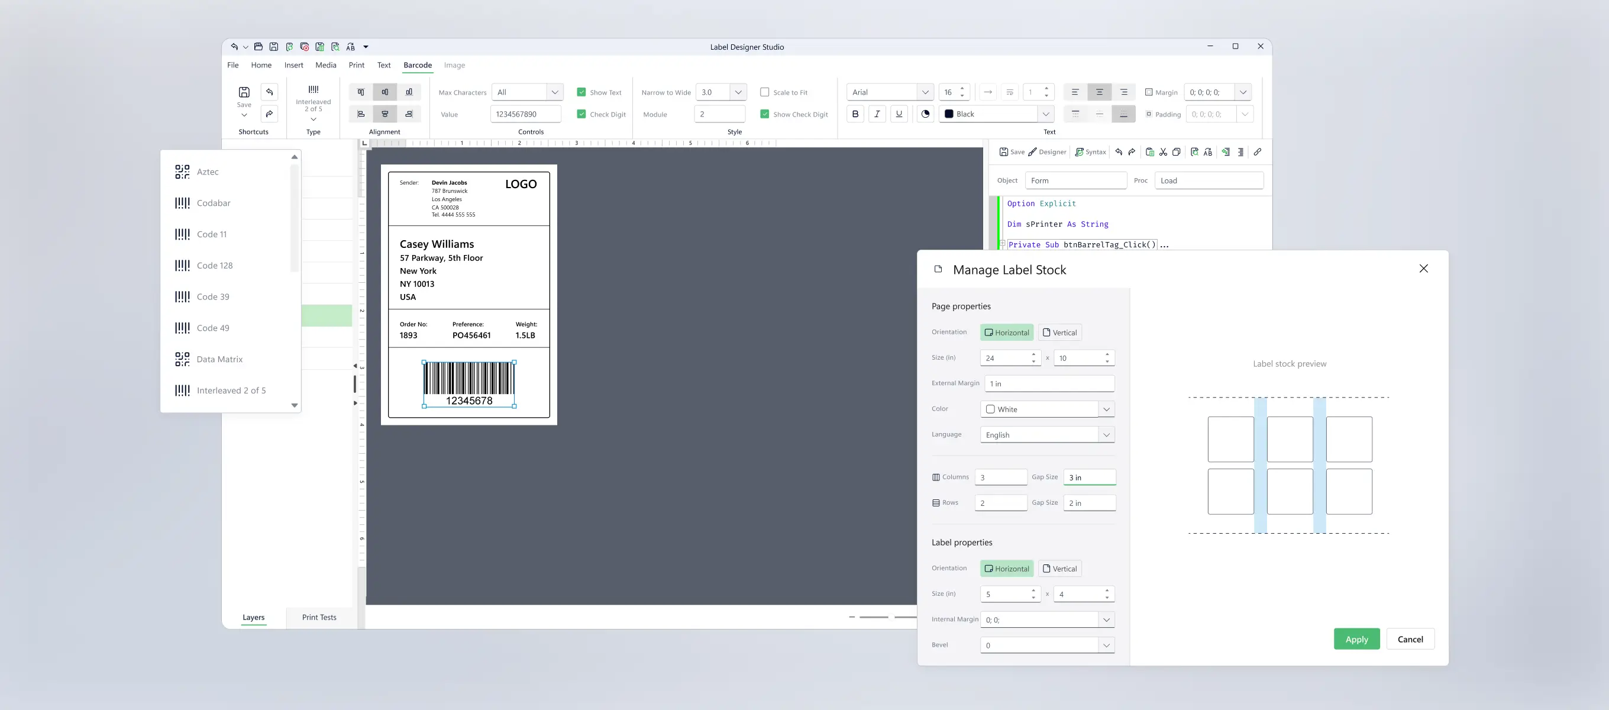Apply italic formatting to barcode text
The image size is (1609, 710).
[x=877, y=114]
